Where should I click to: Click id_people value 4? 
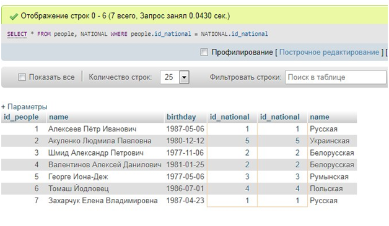click(37, 165)
